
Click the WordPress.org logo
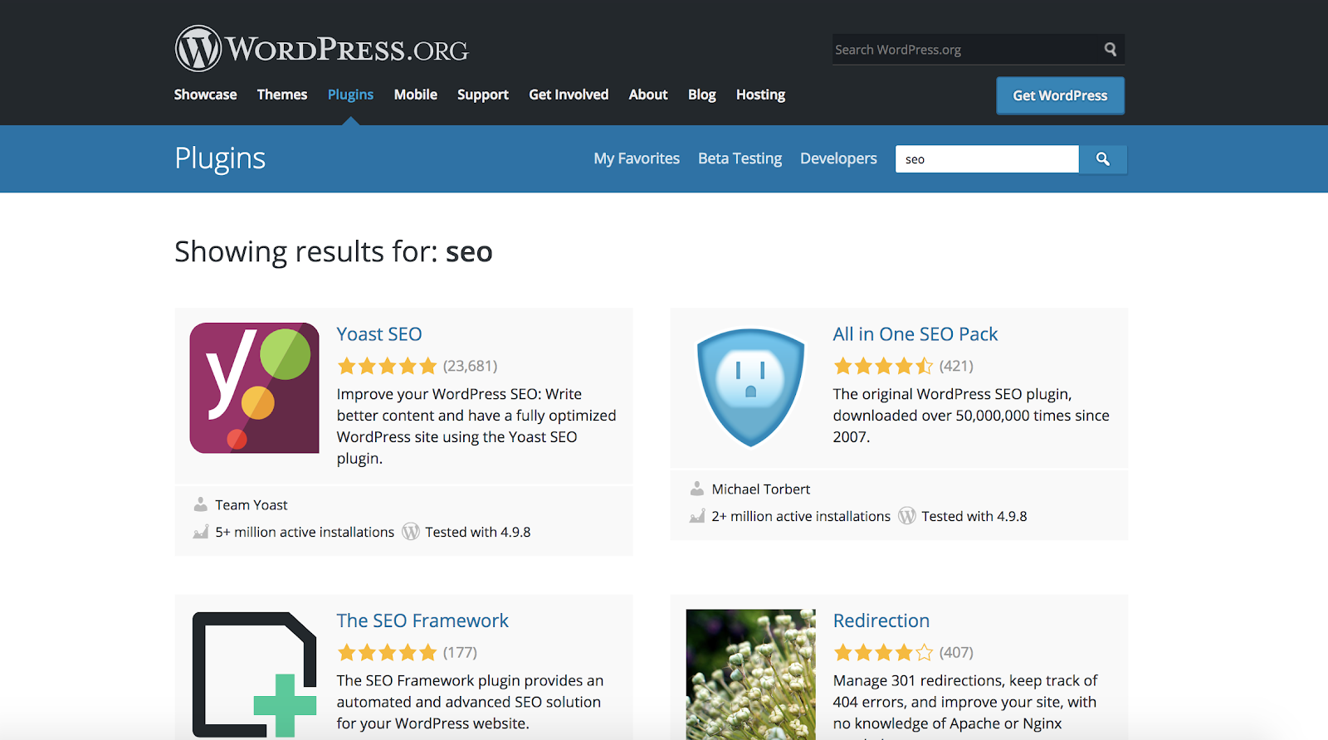pos(321,49)
